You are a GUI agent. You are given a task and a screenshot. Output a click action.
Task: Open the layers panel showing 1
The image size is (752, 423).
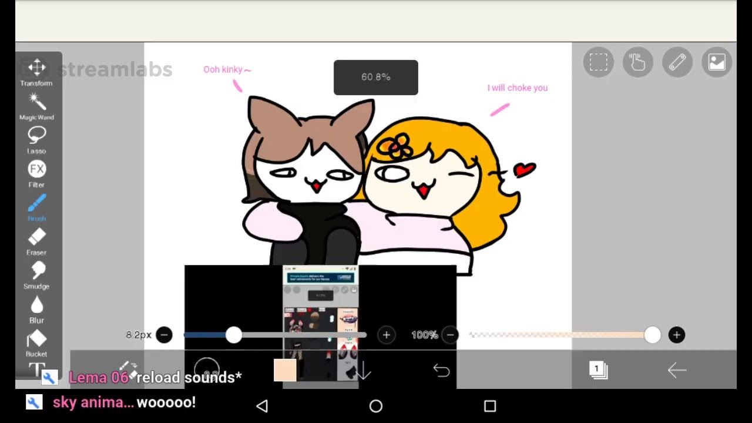pos(598,370)
